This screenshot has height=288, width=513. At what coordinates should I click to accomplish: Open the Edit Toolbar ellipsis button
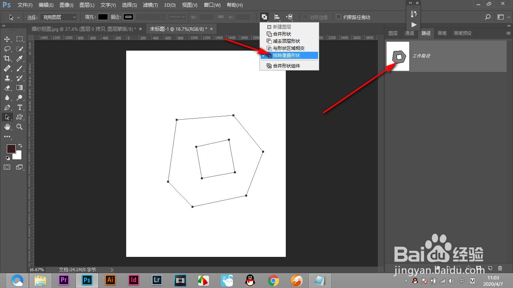7,137
